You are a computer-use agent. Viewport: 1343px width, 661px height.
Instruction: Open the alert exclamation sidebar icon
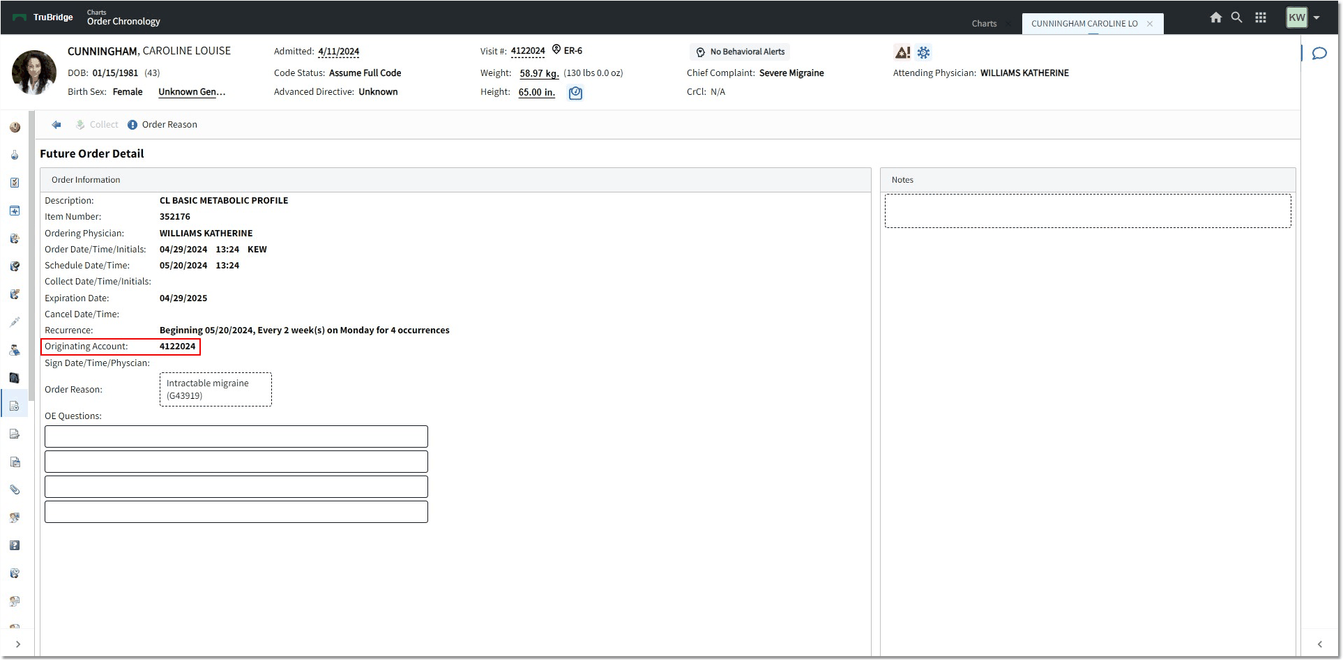click(x=15, y=127)
